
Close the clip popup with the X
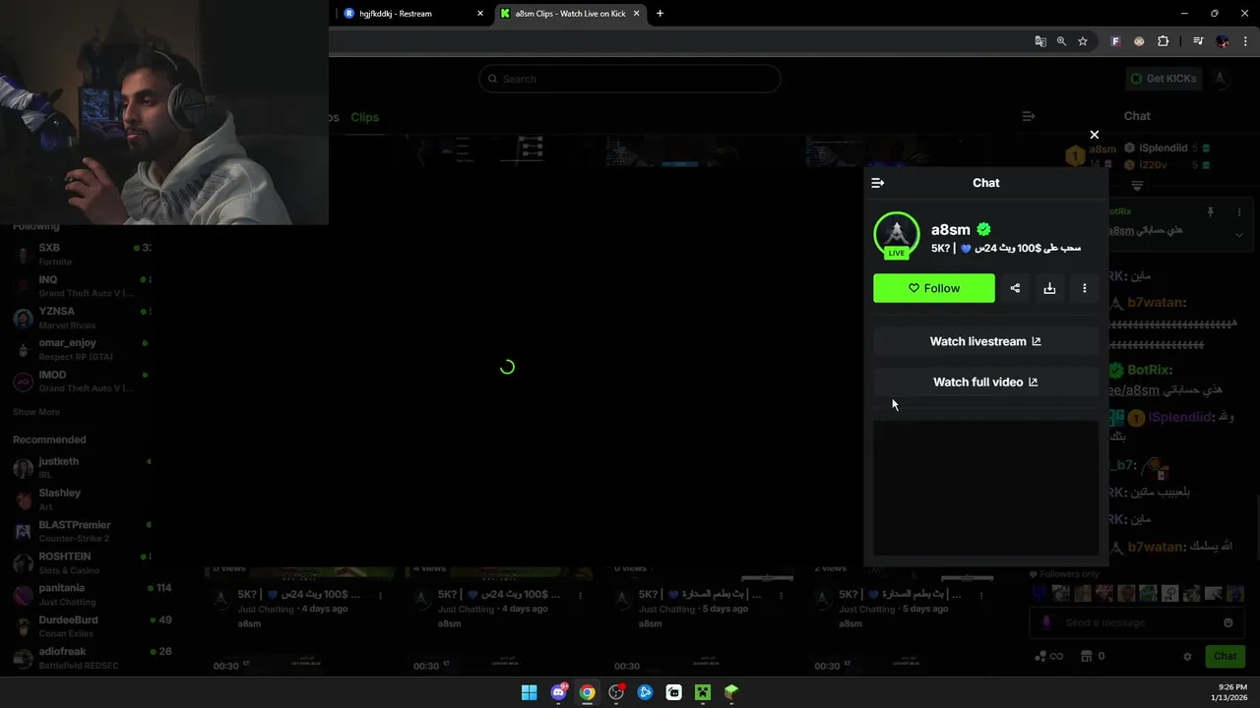pos(1094,135)
